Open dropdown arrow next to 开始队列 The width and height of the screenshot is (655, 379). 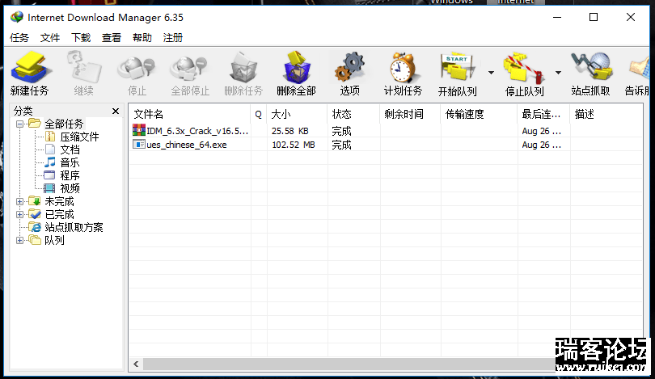tap(492, 73)
